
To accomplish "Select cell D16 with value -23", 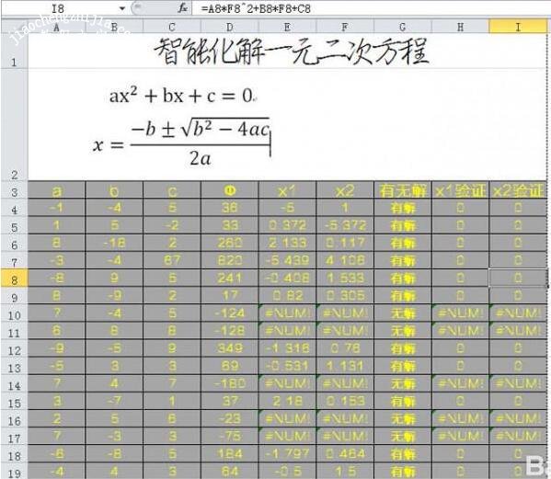I will pos(229,418).
